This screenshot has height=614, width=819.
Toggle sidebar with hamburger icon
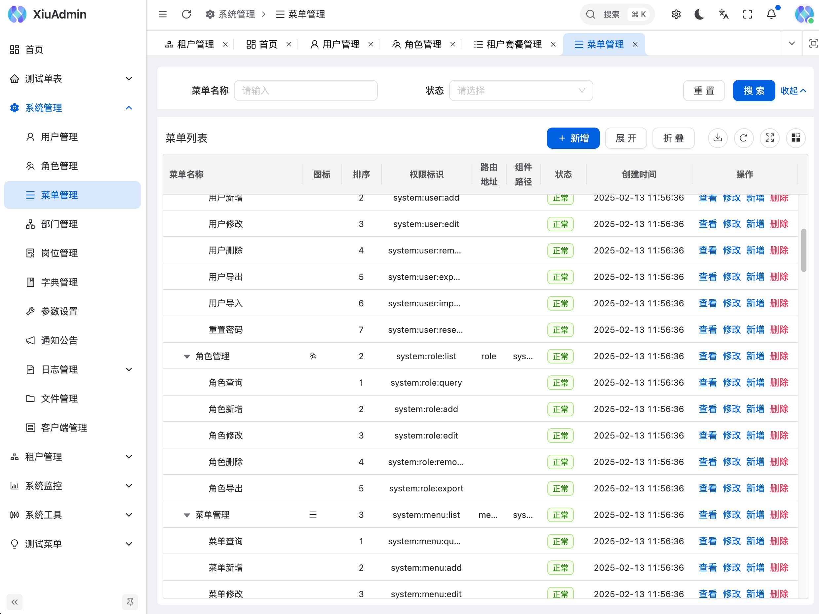pos(163,15)
